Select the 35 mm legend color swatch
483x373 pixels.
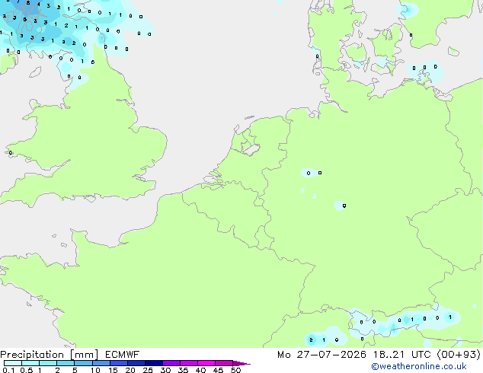tap(188, 363)
